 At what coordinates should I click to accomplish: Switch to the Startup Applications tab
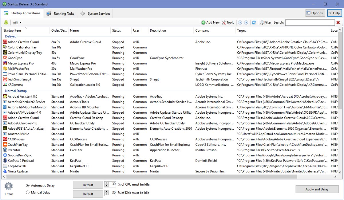coord(22,13)
